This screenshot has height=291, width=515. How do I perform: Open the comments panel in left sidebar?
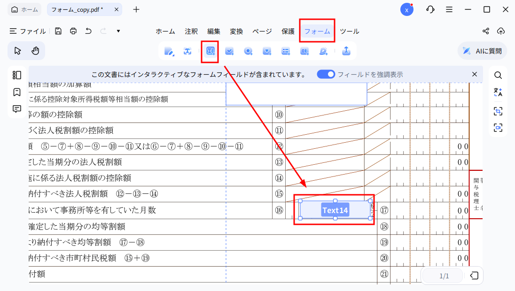point(16,109)
